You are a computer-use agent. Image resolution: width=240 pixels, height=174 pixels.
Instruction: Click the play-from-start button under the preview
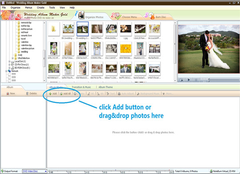tap(181, 80)
